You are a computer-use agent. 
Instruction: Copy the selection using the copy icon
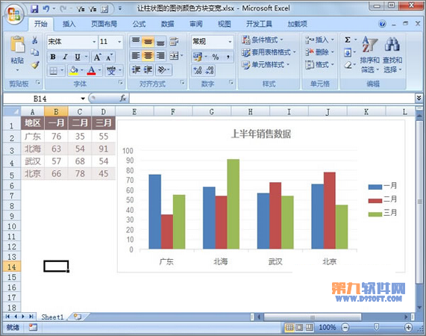point(35,52)
